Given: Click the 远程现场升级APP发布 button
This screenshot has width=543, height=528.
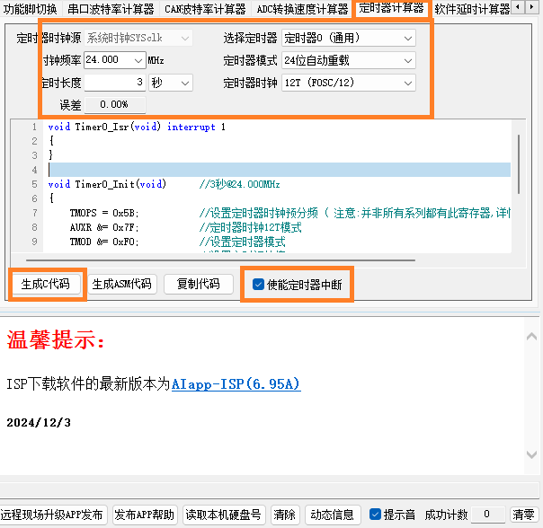Looking at the screenshot, I should point(52,515).
